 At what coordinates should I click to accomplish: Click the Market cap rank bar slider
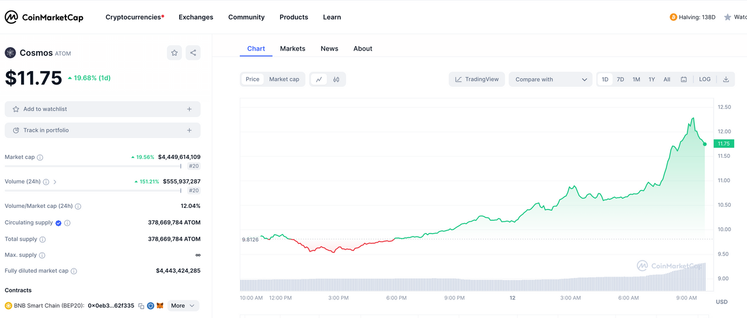pyautogui.click(x=93, y=166)
